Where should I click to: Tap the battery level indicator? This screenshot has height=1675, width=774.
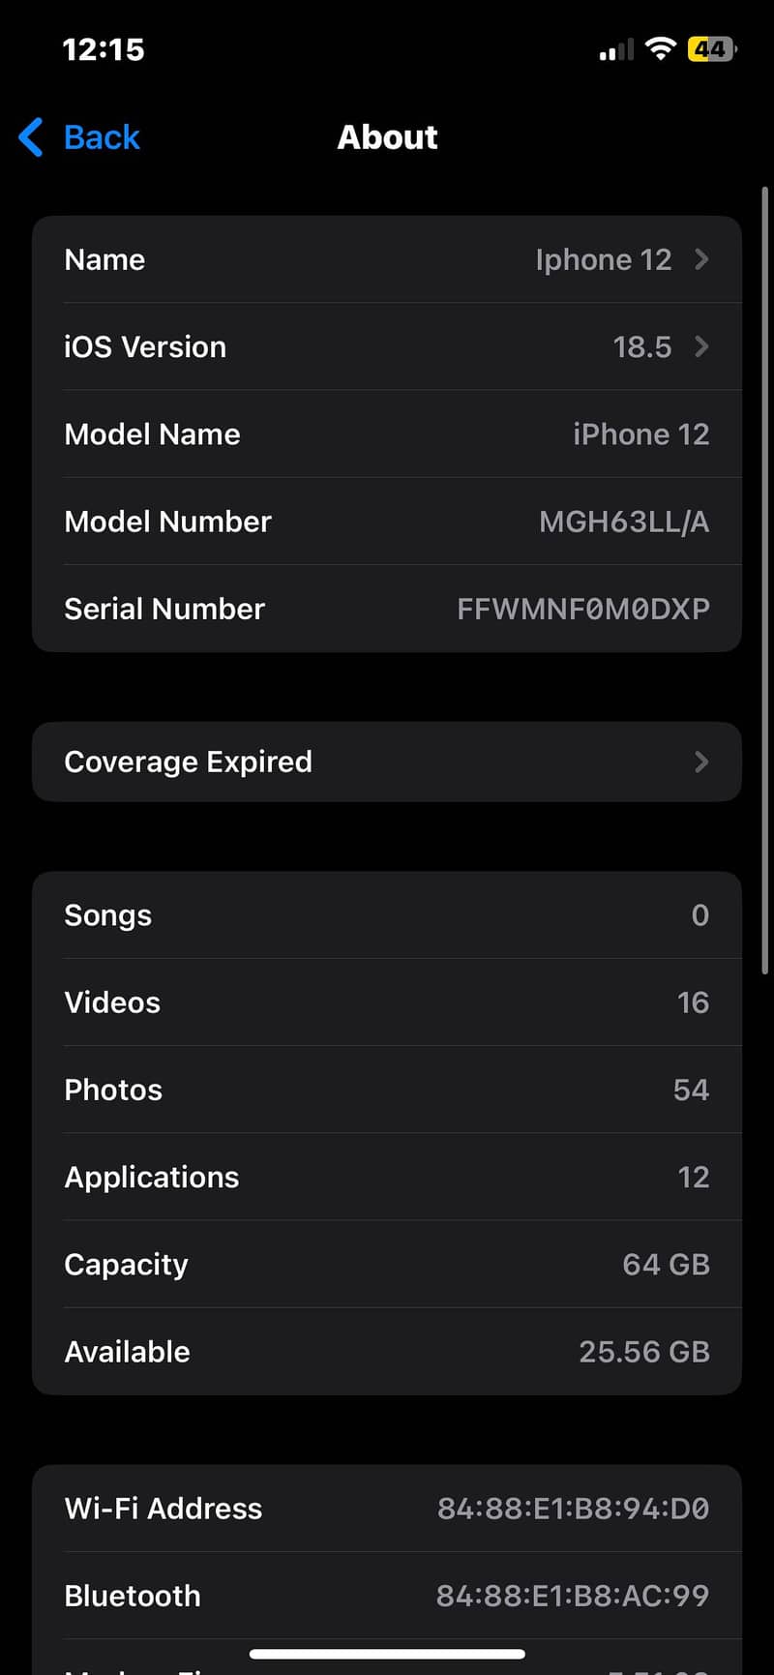click(711, 48)
